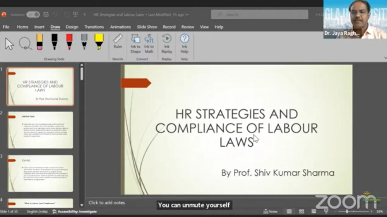Open the Transitions tab
387x217 pixels.
[x=94, y=27]
